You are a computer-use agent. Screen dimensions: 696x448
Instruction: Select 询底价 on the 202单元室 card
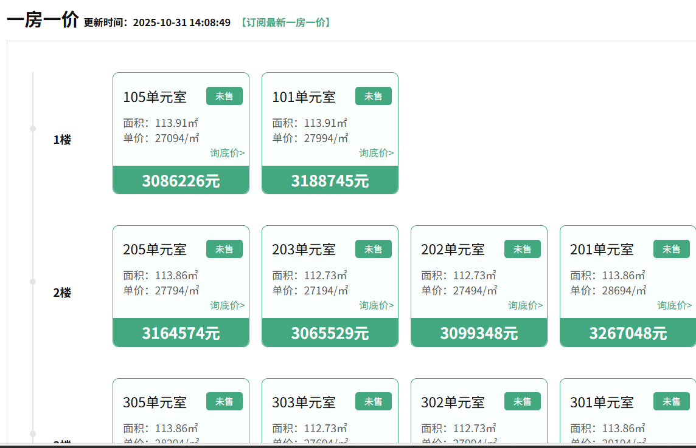(525, 305)
